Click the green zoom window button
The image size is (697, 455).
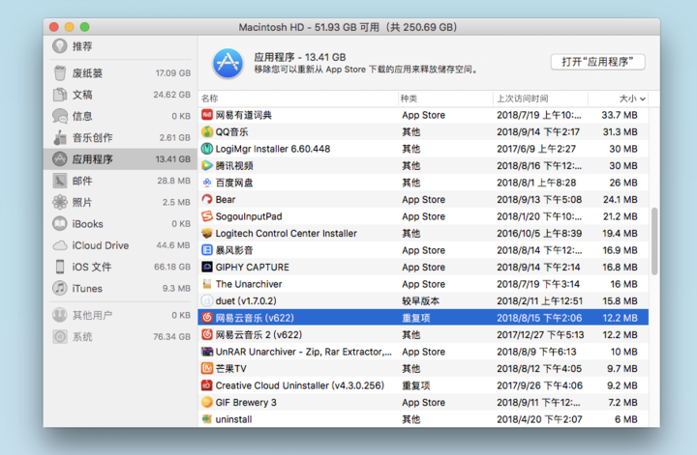click(x=85, y=26)
